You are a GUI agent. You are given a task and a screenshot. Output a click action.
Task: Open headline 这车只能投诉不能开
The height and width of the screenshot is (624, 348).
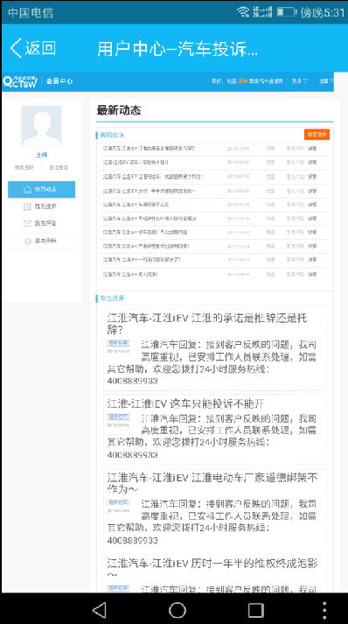[185, 404]
